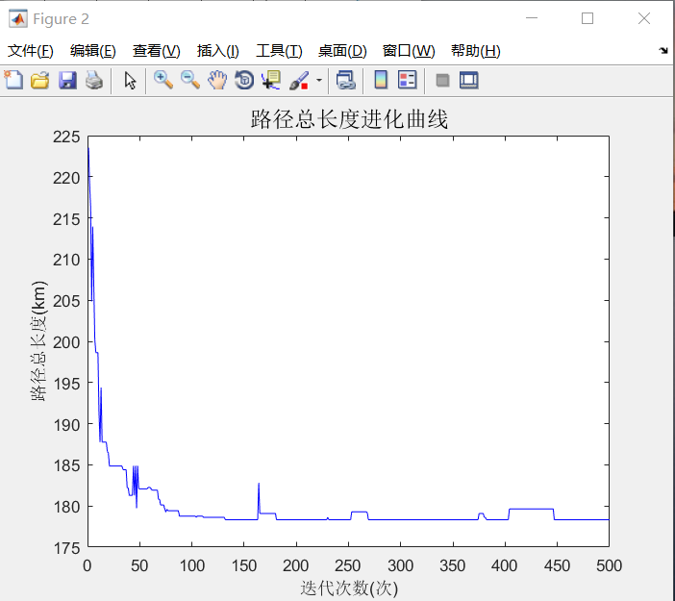Image resolution: width=675 pixels, height=601 pixels.
Task: Click x-axis tick label 100
Action: coord(192,565)
